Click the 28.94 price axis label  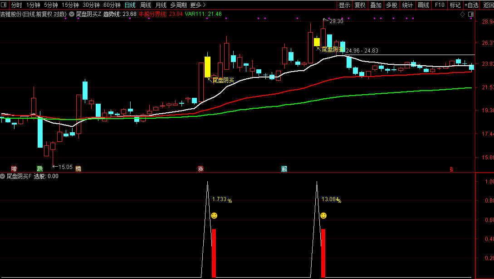click(488, 22)
